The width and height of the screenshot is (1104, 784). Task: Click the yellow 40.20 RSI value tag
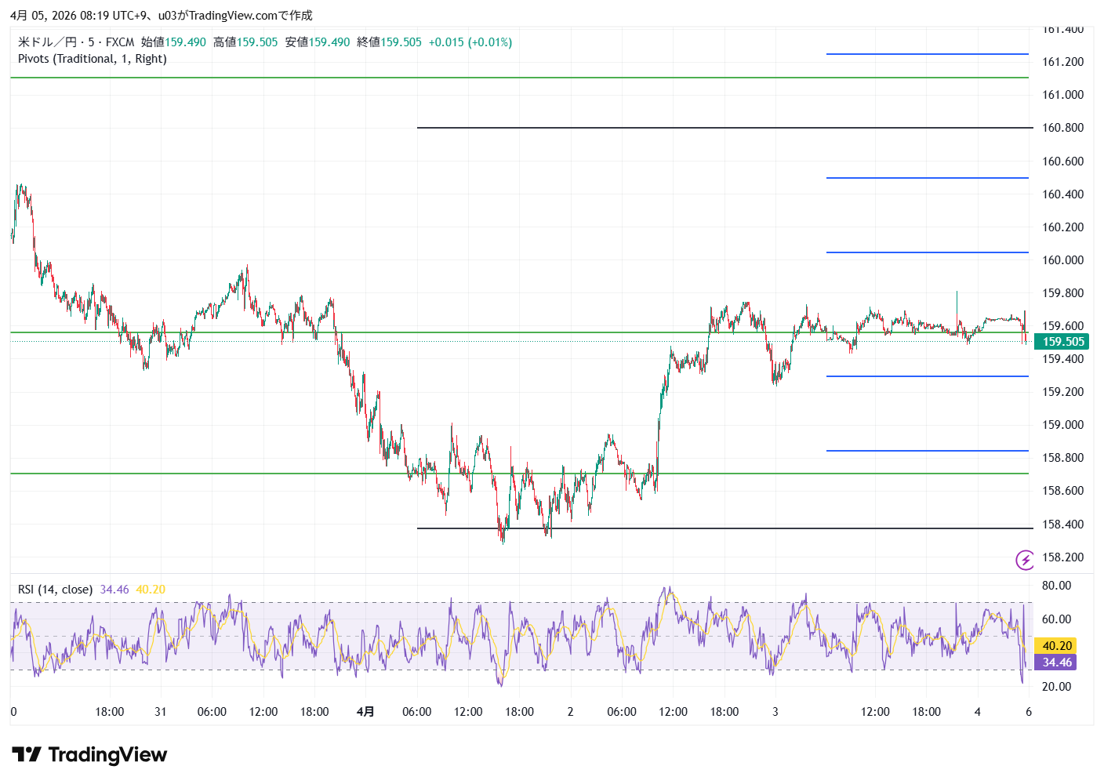1056,646
